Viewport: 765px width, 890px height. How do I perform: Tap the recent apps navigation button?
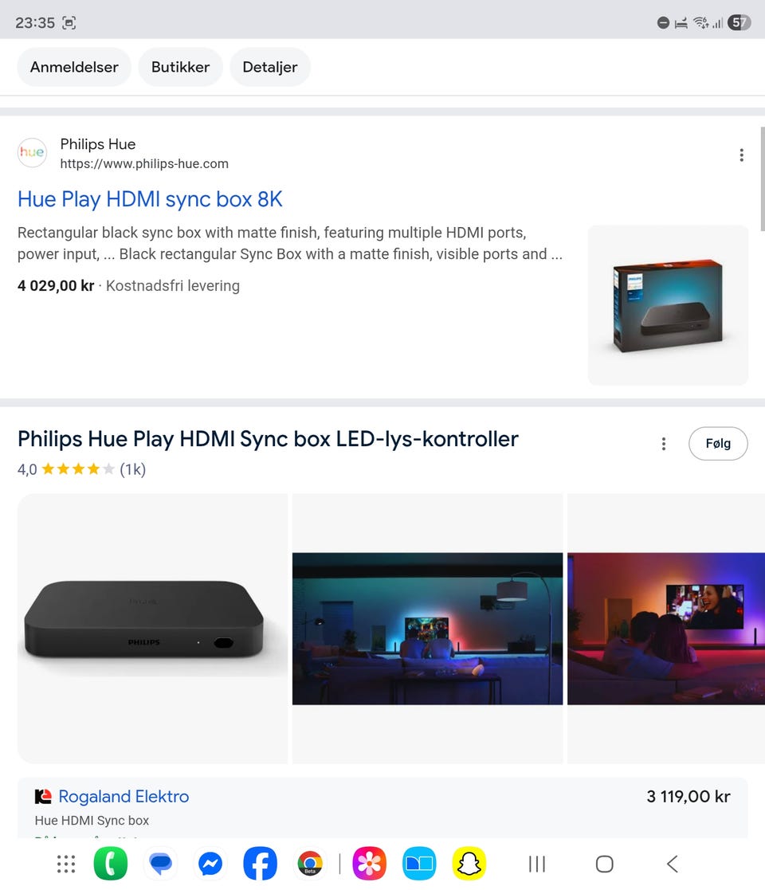tap(537, 864)
